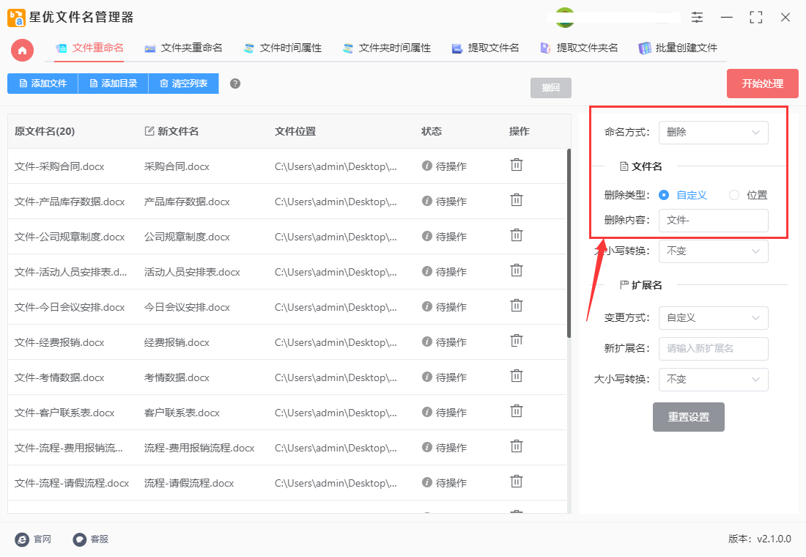Click the edit icon beside 新文件名 header

coord(149,131)
